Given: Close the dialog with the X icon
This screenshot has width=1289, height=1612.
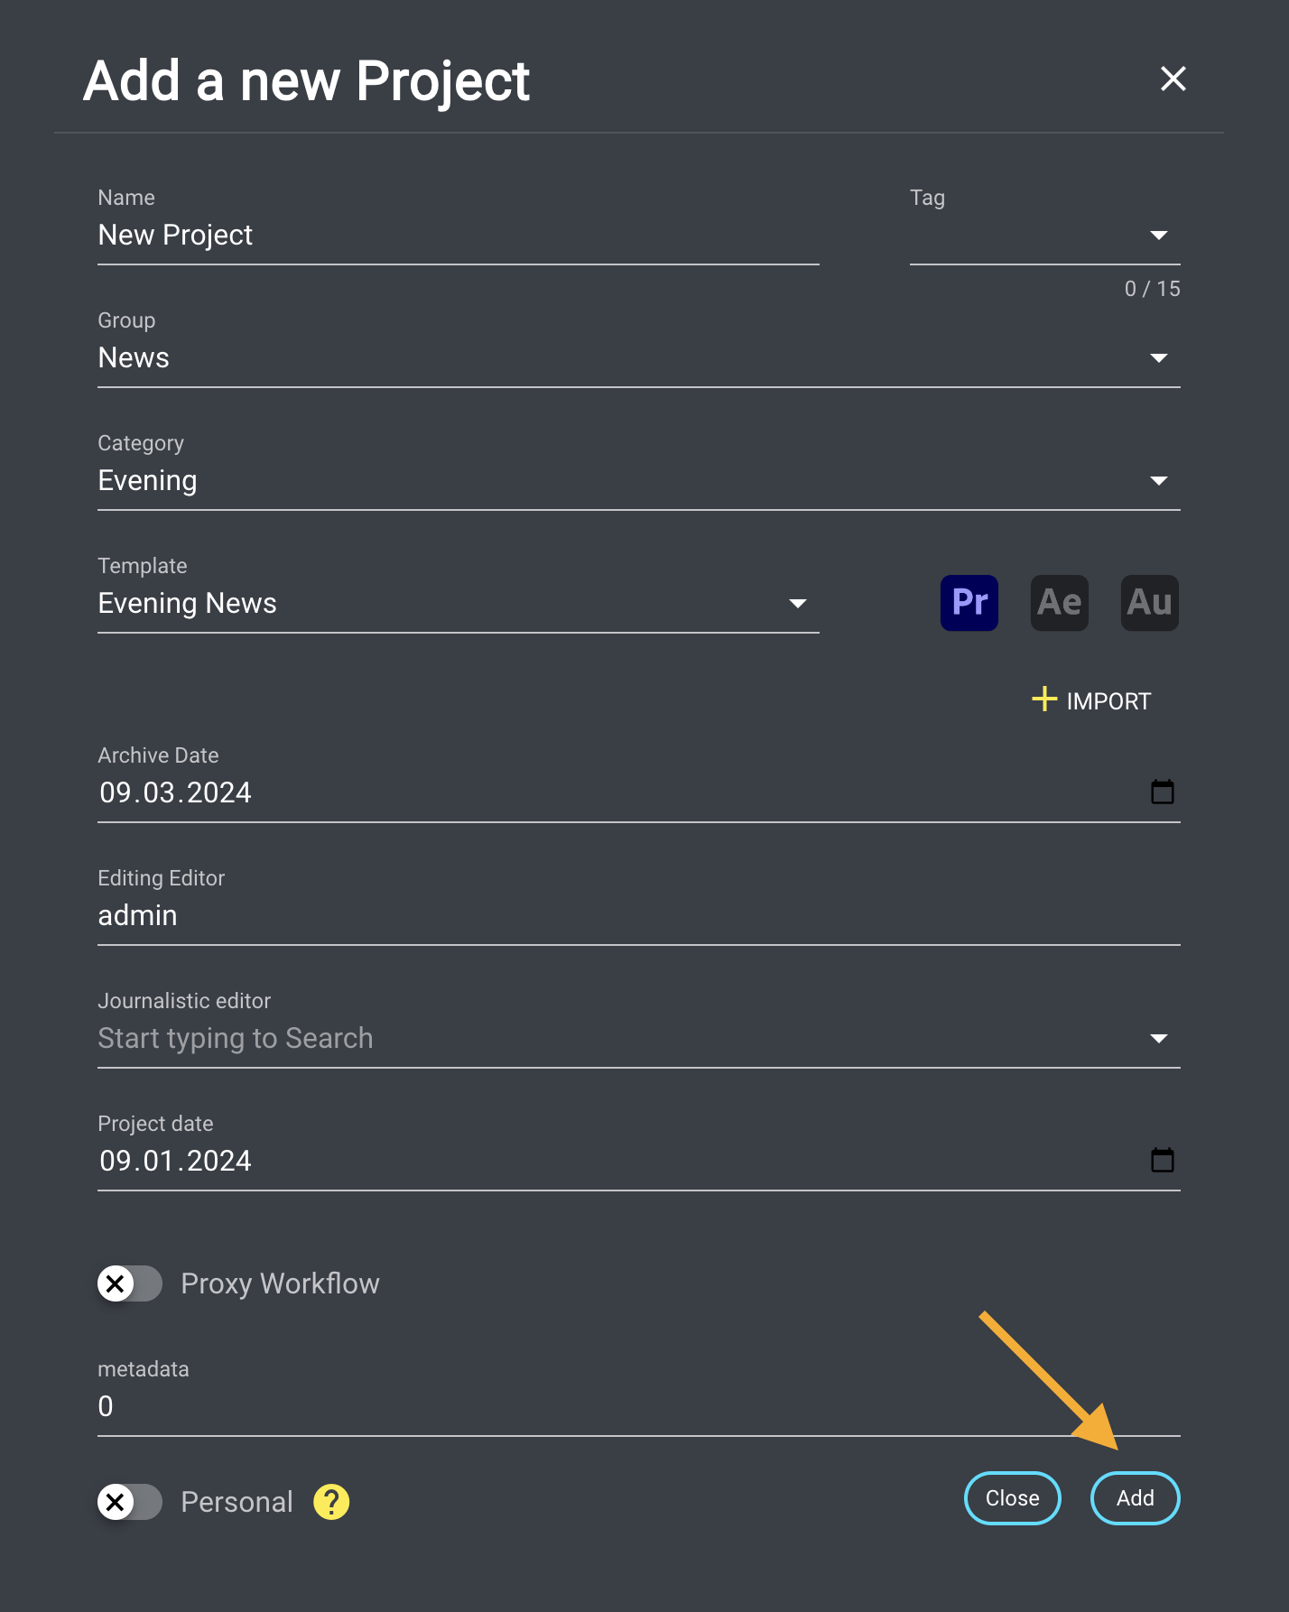Looking at the screenshot, I should 1173,79.
